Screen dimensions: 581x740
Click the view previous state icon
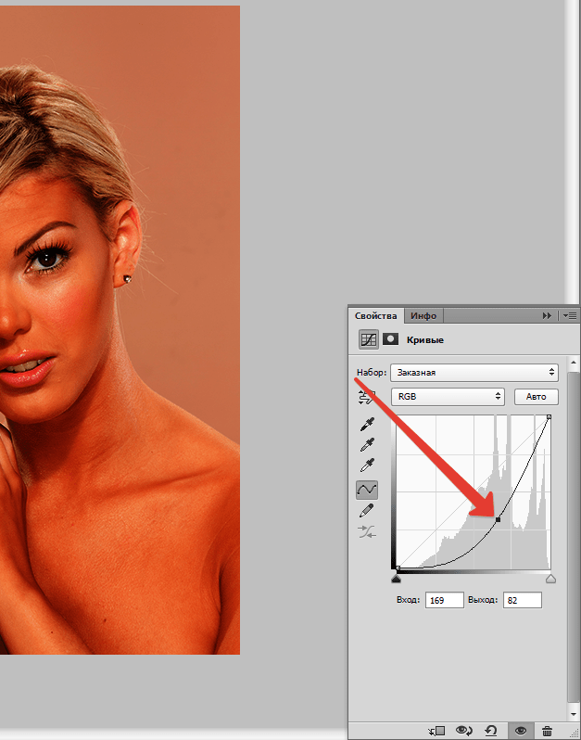point(464,731)
